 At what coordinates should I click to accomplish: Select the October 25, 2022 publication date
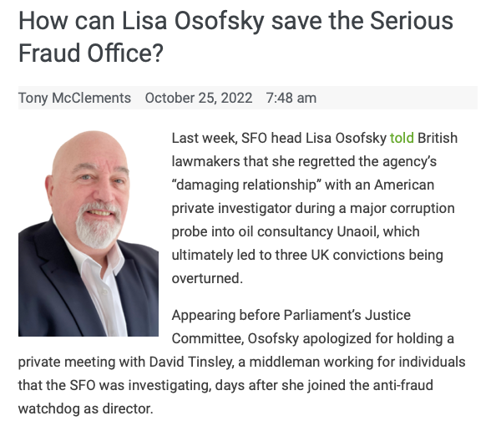[199, 98]
